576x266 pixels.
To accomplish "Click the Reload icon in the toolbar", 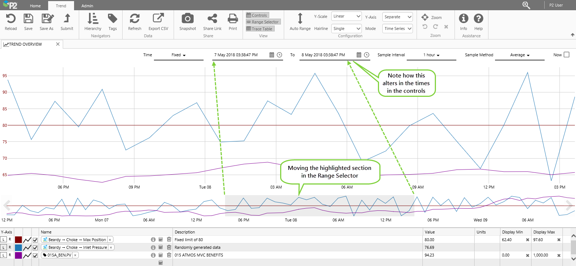I will click(11, 19).
